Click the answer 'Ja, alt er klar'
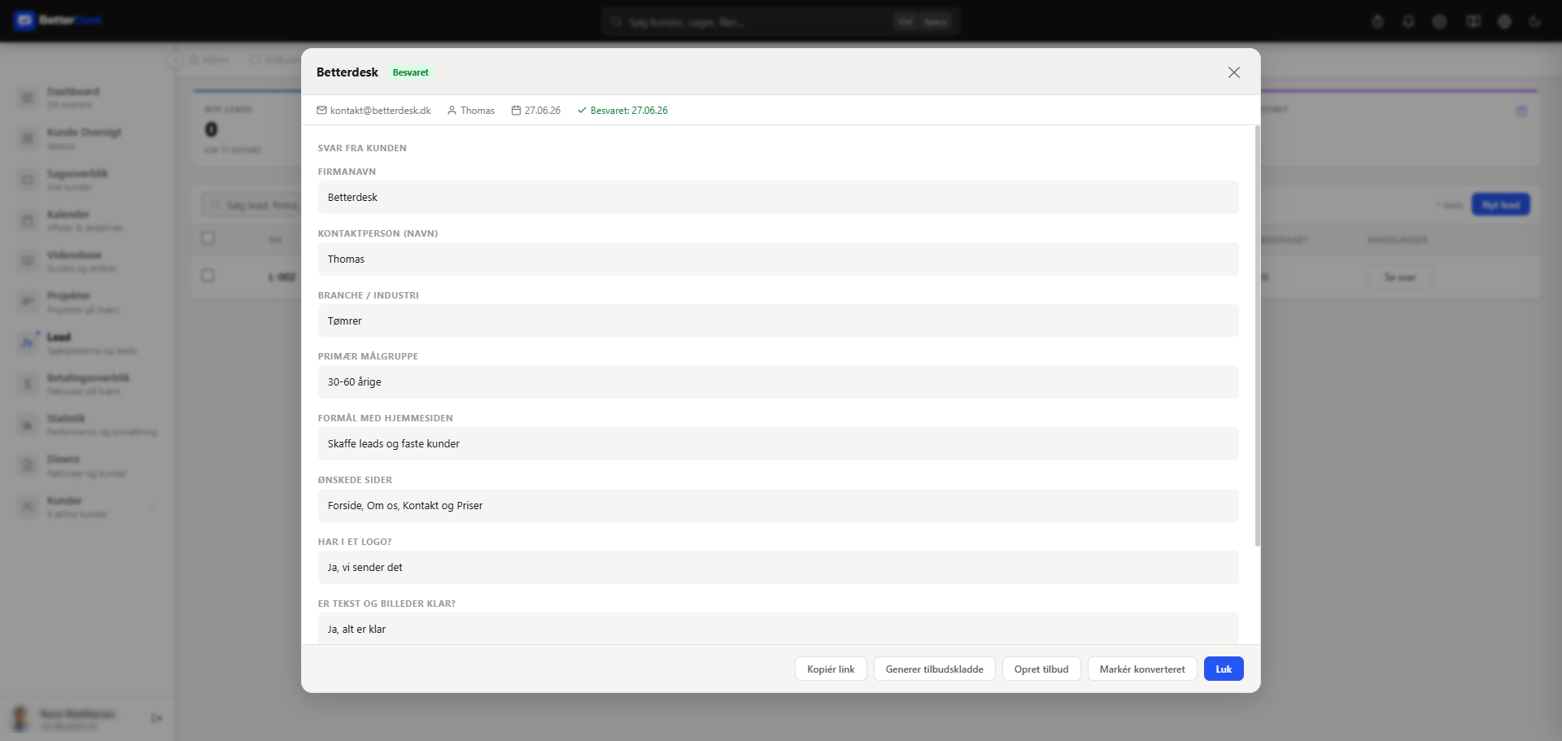The height and width of the screenshot is (741, 1562). 778,629
